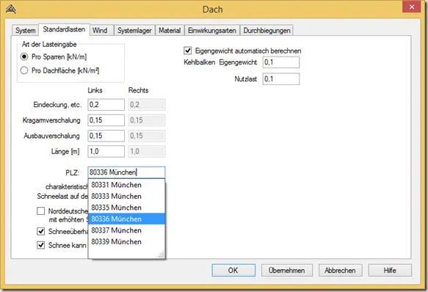Cancel with the Abbrechen button

click(x=341, y=271)
